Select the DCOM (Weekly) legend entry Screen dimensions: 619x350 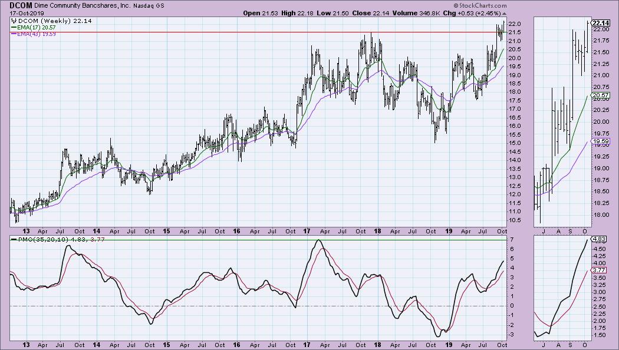[55, 21]
